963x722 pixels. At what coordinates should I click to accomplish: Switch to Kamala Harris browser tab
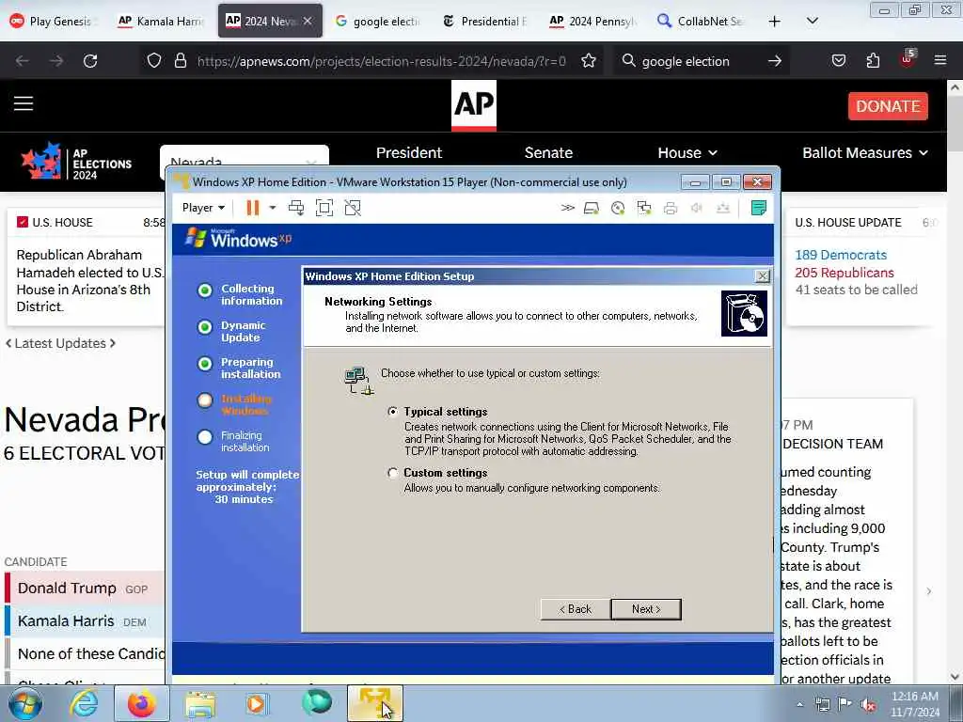point(161,21)
